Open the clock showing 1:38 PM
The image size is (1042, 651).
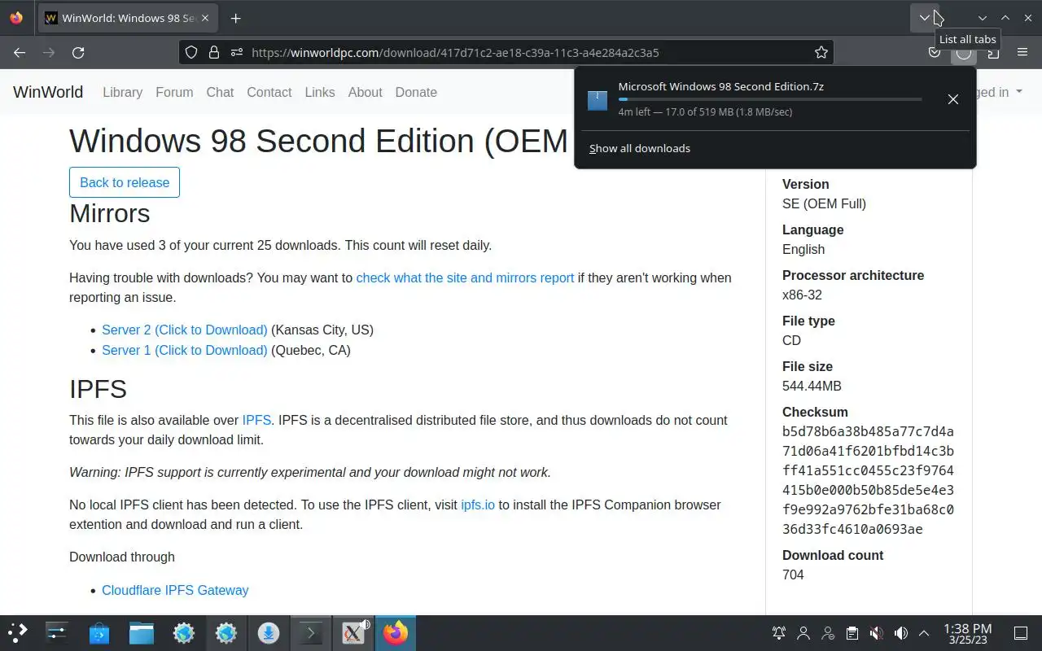[967, 633]
